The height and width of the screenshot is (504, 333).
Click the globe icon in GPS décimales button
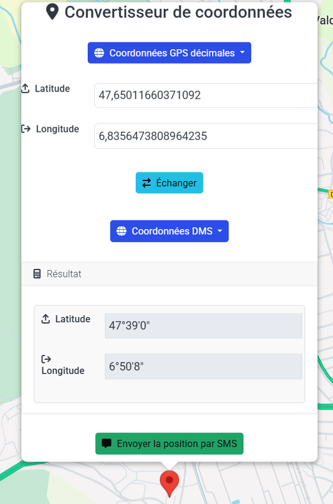99,53
